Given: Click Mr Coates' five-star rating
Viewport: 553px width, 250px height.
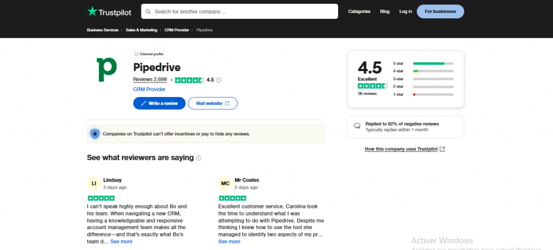Looking at the screenshot, I should click(232, 198).
